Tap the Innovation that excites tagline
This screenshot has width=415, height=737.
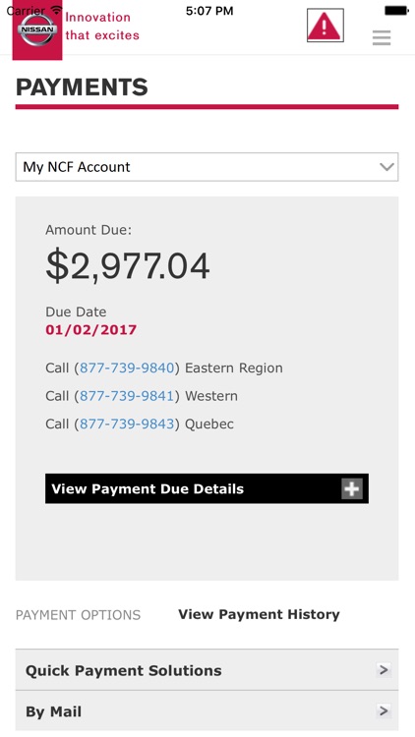[102, 26]
